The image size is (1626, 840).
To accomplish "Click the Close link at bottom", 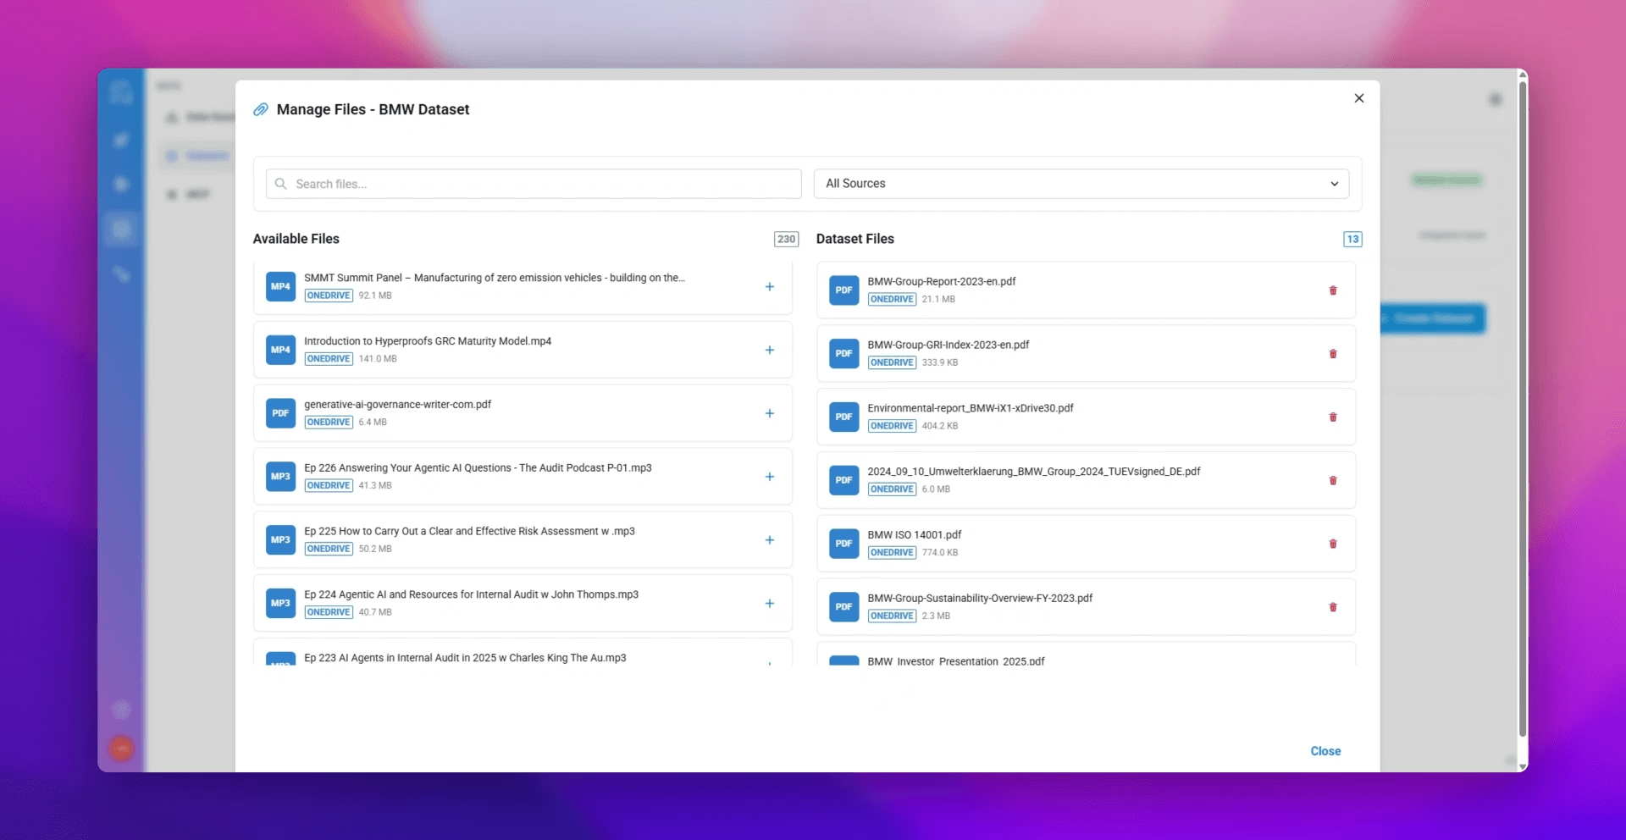I will tap(1325, 751).
